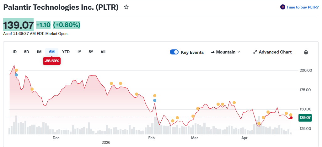Click the Advanced Chart expand arrows icon

click(x=255, y=52)
